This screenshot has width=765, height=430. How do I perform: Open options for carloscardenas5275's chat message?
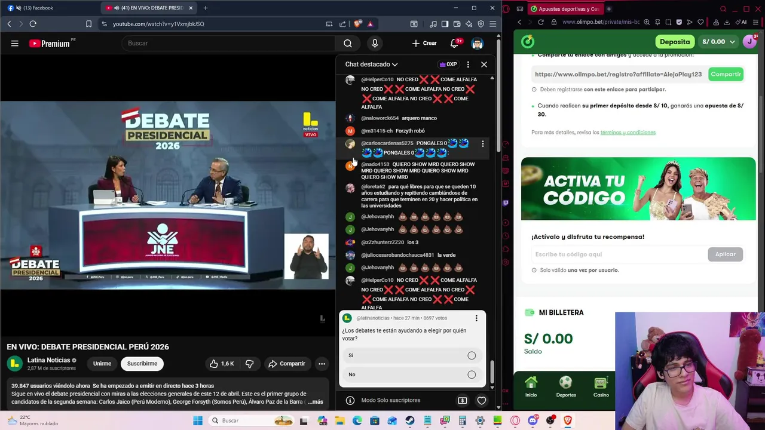coord(483,144)
